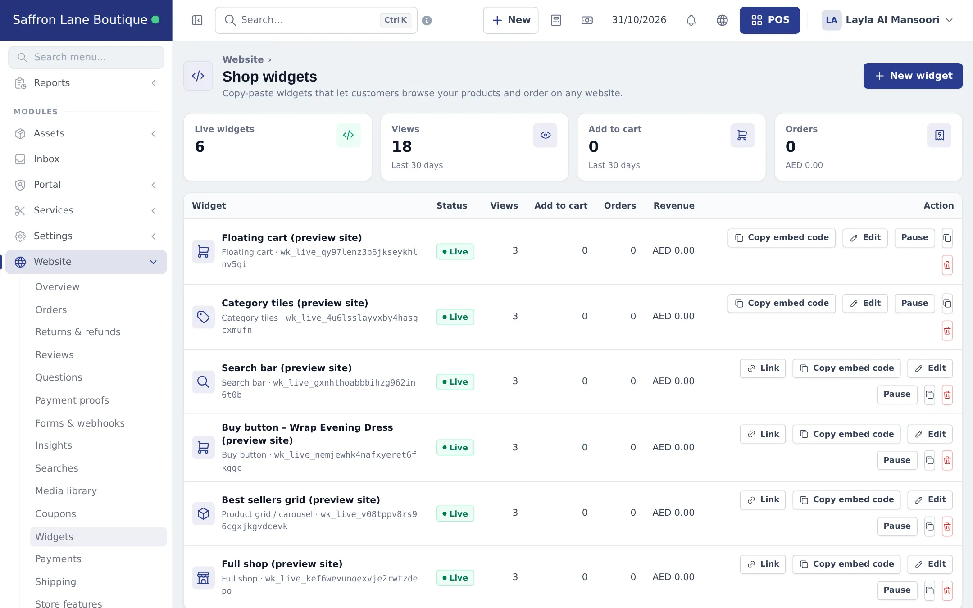Collapse the sidebar panel toggle icon
The image size is (973, 608).
pyautogui.click(x=197, y=20)
